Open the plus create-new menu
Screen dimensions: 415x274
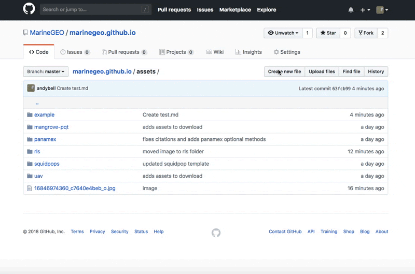coord(365,10)
